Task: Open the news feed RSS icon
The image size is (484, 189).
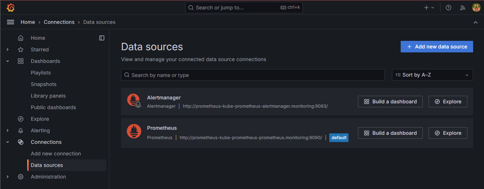Action: pos(463,8)
